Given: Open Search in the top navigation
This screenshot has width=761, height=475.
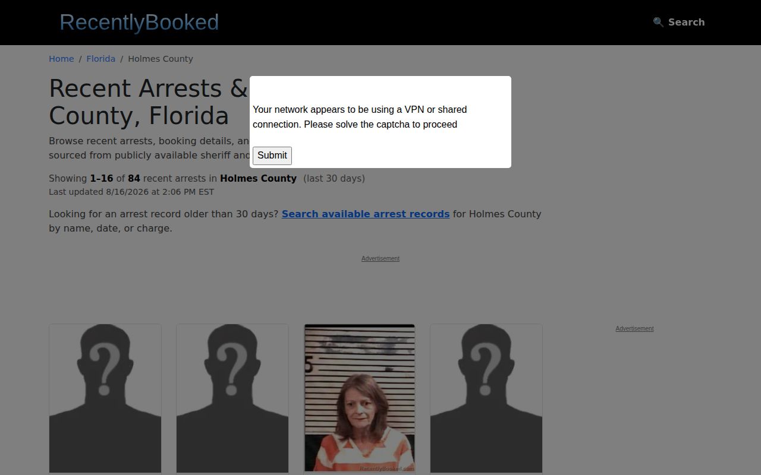Looking at the screenshot, I should pyautogui.click(x=678, y=22).
